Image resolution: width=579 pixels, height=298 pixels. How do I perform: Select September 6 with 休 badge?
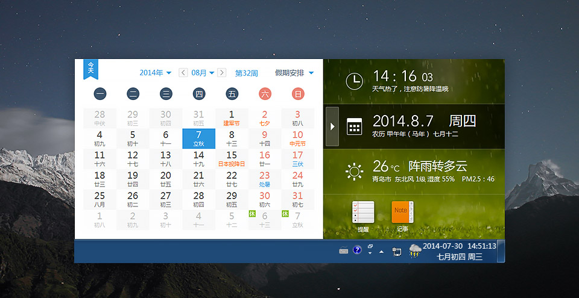click(x=264, y=220)
